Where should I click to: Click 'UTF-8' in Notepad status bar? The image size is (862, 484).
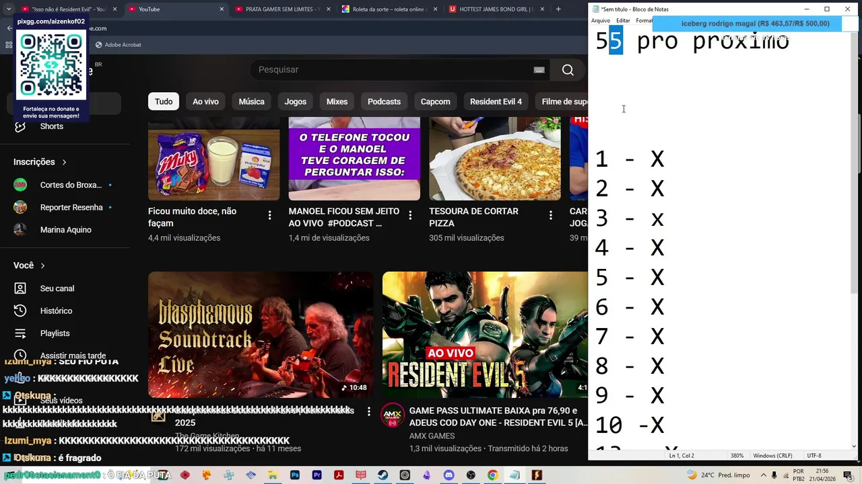point(814,456)
